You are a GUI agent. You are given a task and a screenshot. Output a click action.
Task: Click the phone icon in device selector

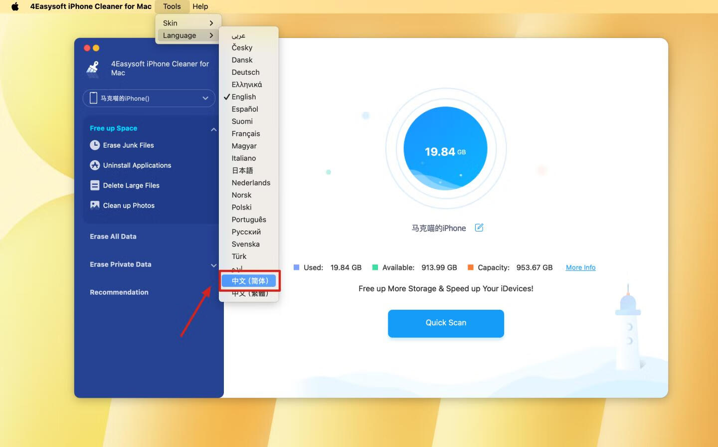point(93,98)
